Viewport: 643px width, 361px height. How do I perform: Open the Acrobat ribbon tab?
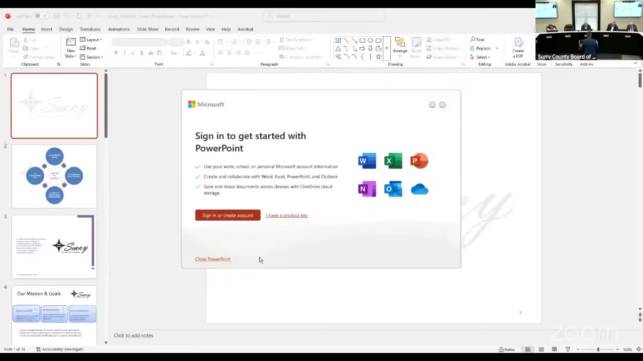(245, 29)
